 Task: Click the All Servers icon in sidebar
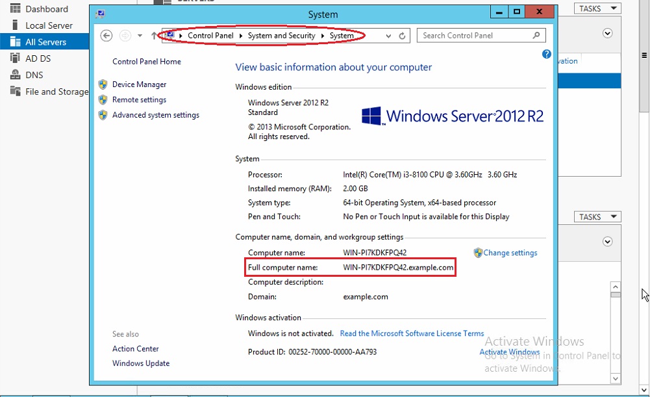pyautogui.click(x=16, y=42)
